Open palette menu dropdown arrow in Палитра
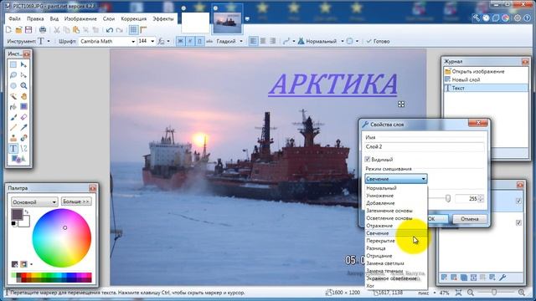This screenshot has width=536, height=301. click(x=32, y=264)
